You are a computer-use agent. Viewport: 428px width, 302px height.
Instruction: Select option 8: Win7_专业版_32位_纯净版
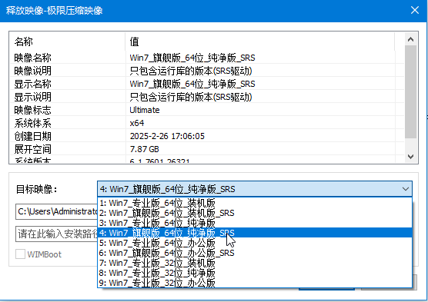click(254, 273)
